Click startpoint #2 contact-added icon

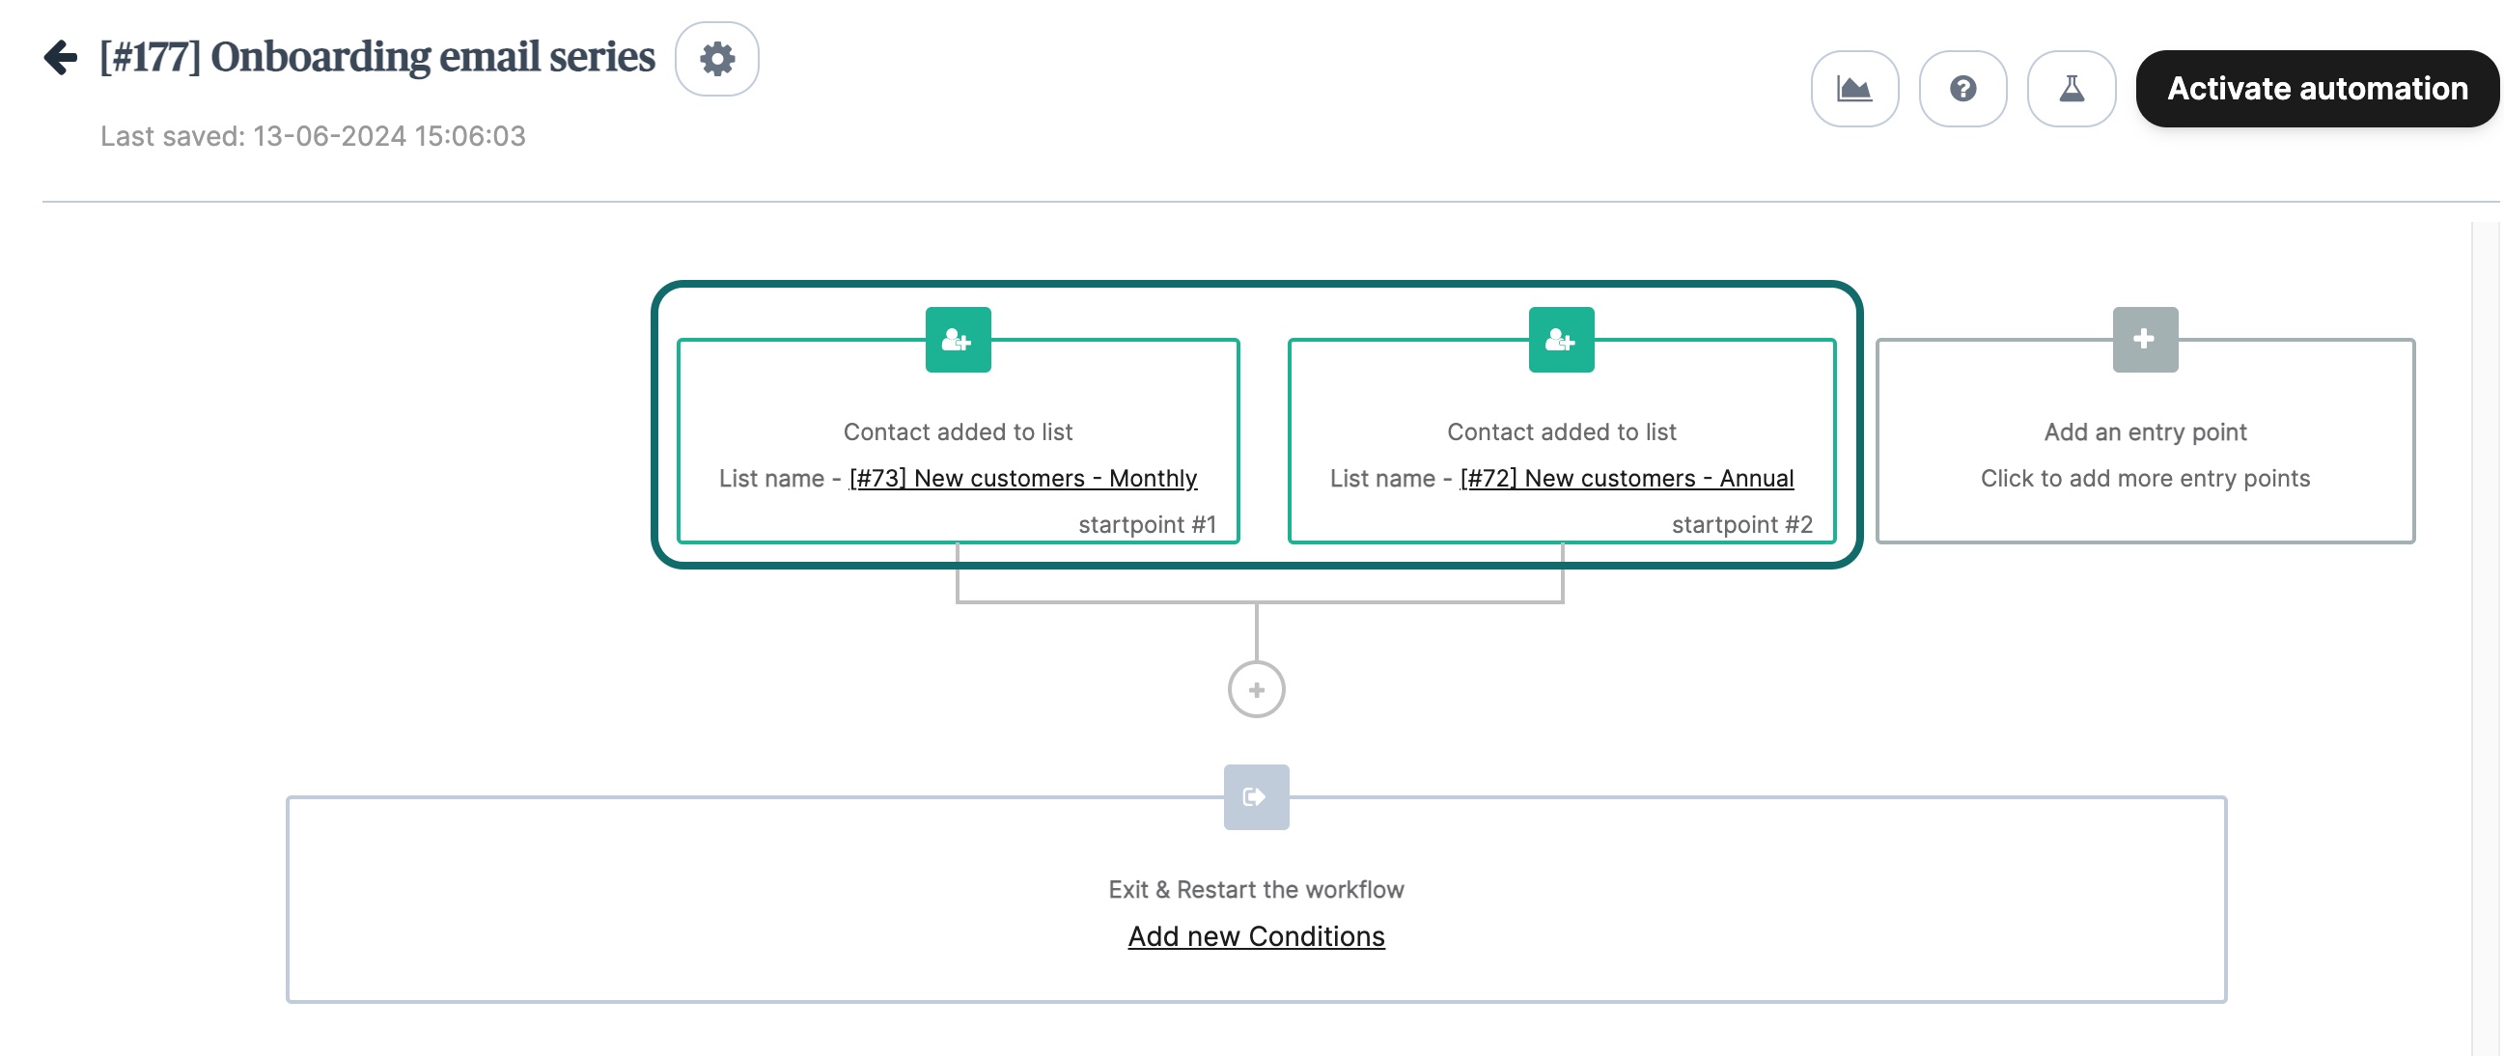pyautogui.click(x=1560, y=340)
